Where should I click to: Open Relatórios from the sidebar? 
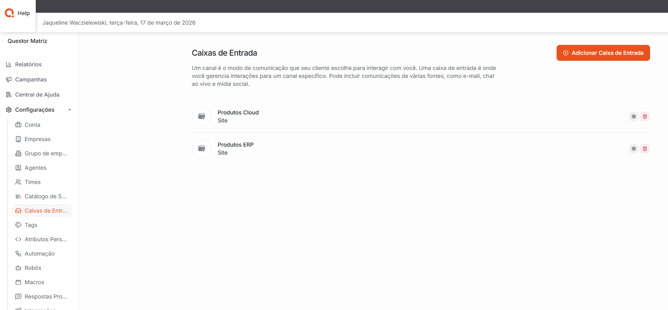tap(28, 64)
